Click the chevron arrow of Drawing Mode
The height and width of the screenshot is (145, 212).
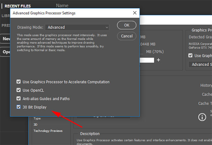107,28
